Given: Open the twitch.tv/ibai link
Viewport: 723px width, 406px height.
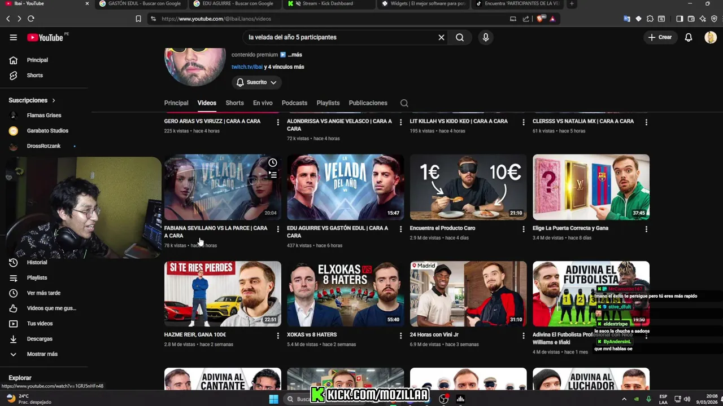Looking at the screenshot, I should pyautogui.click(x=247, y=67).
